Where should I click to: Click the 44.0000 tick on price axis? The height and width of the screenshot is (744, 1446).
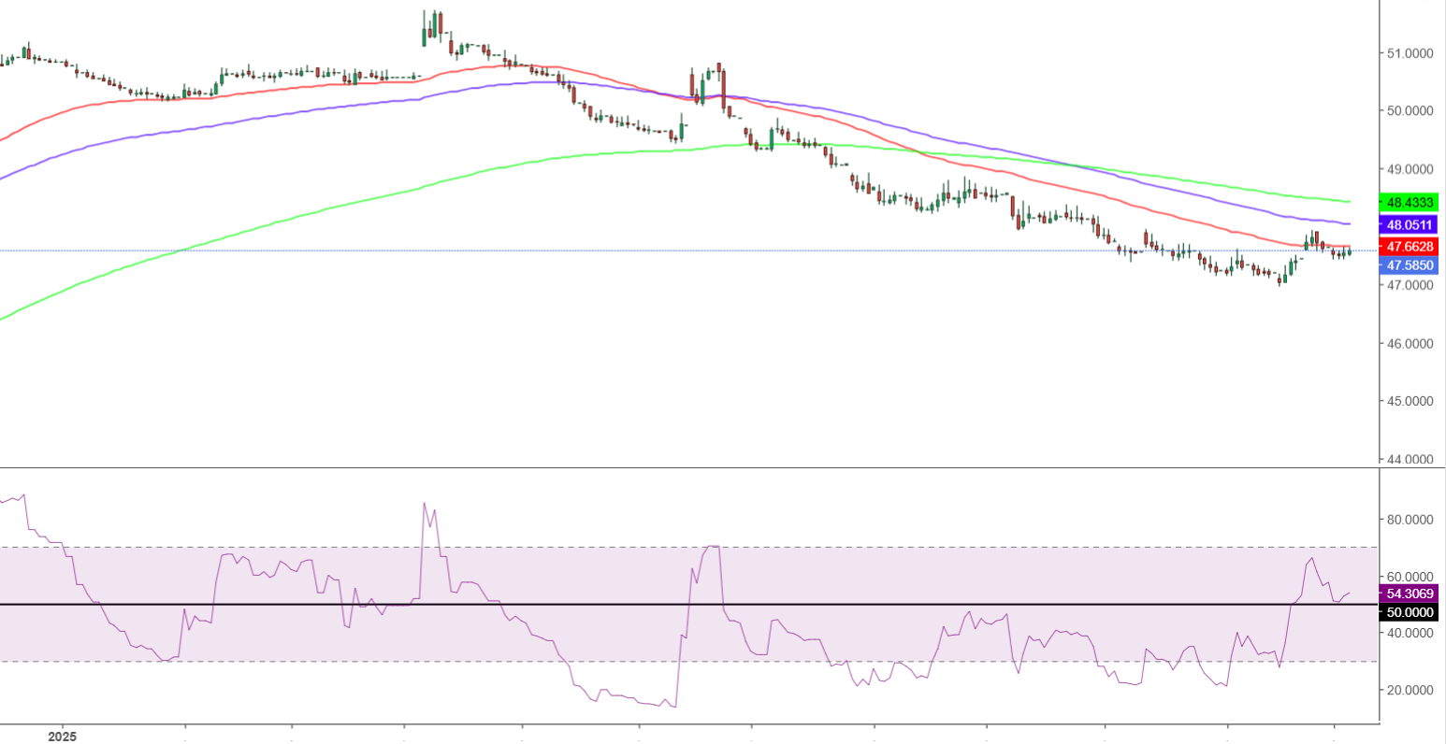(1410, 459)
